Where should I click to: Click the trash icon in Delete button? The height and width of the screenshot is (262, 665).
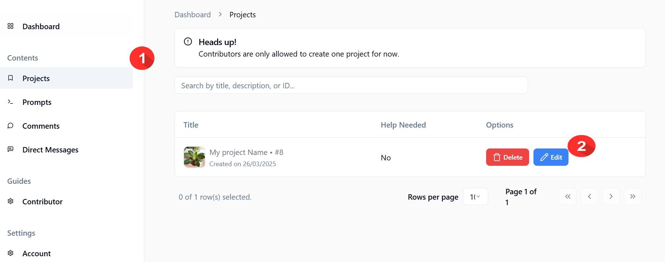click(497, 157)
